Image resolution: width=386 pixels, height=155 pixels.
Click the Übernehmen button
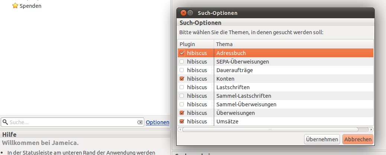coord(322,139)
